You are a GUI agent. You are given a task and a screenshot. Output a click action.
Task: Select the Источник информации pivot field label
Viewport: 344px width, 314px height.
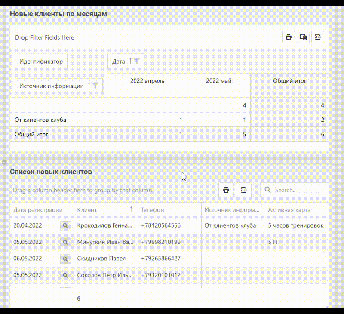point(51,86)
